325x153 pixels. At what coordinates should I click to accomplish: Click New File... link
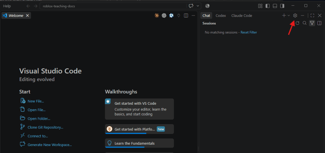[x=36, y=101]
